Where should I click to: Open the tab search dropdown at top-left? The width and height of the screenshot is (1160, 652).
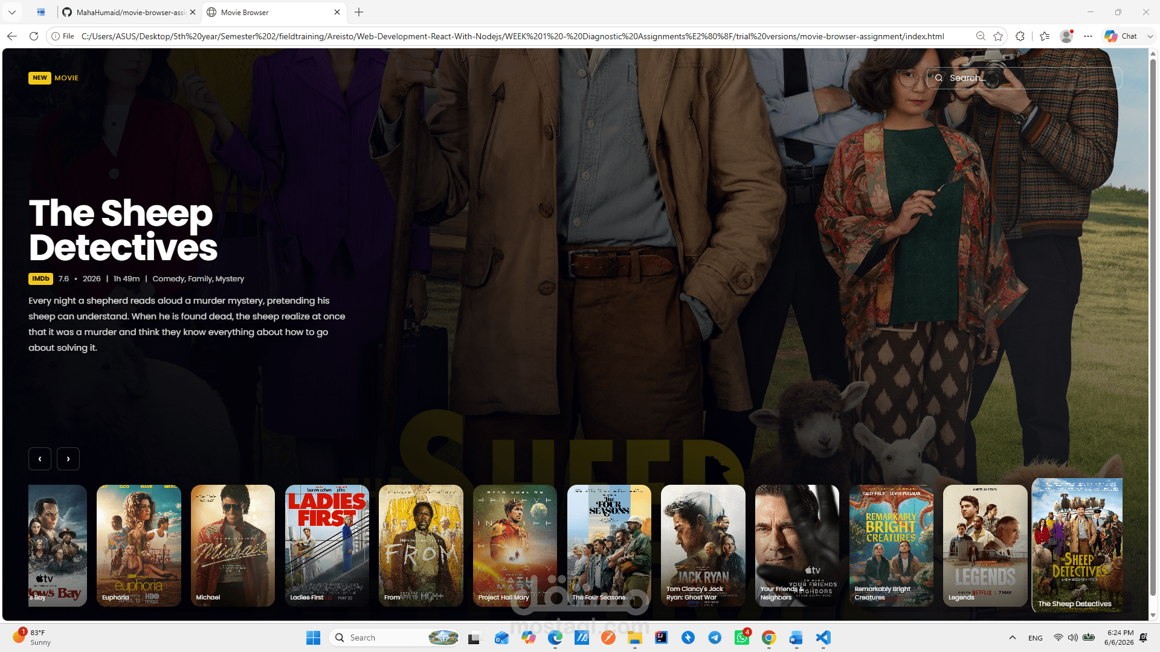[12, 12]
